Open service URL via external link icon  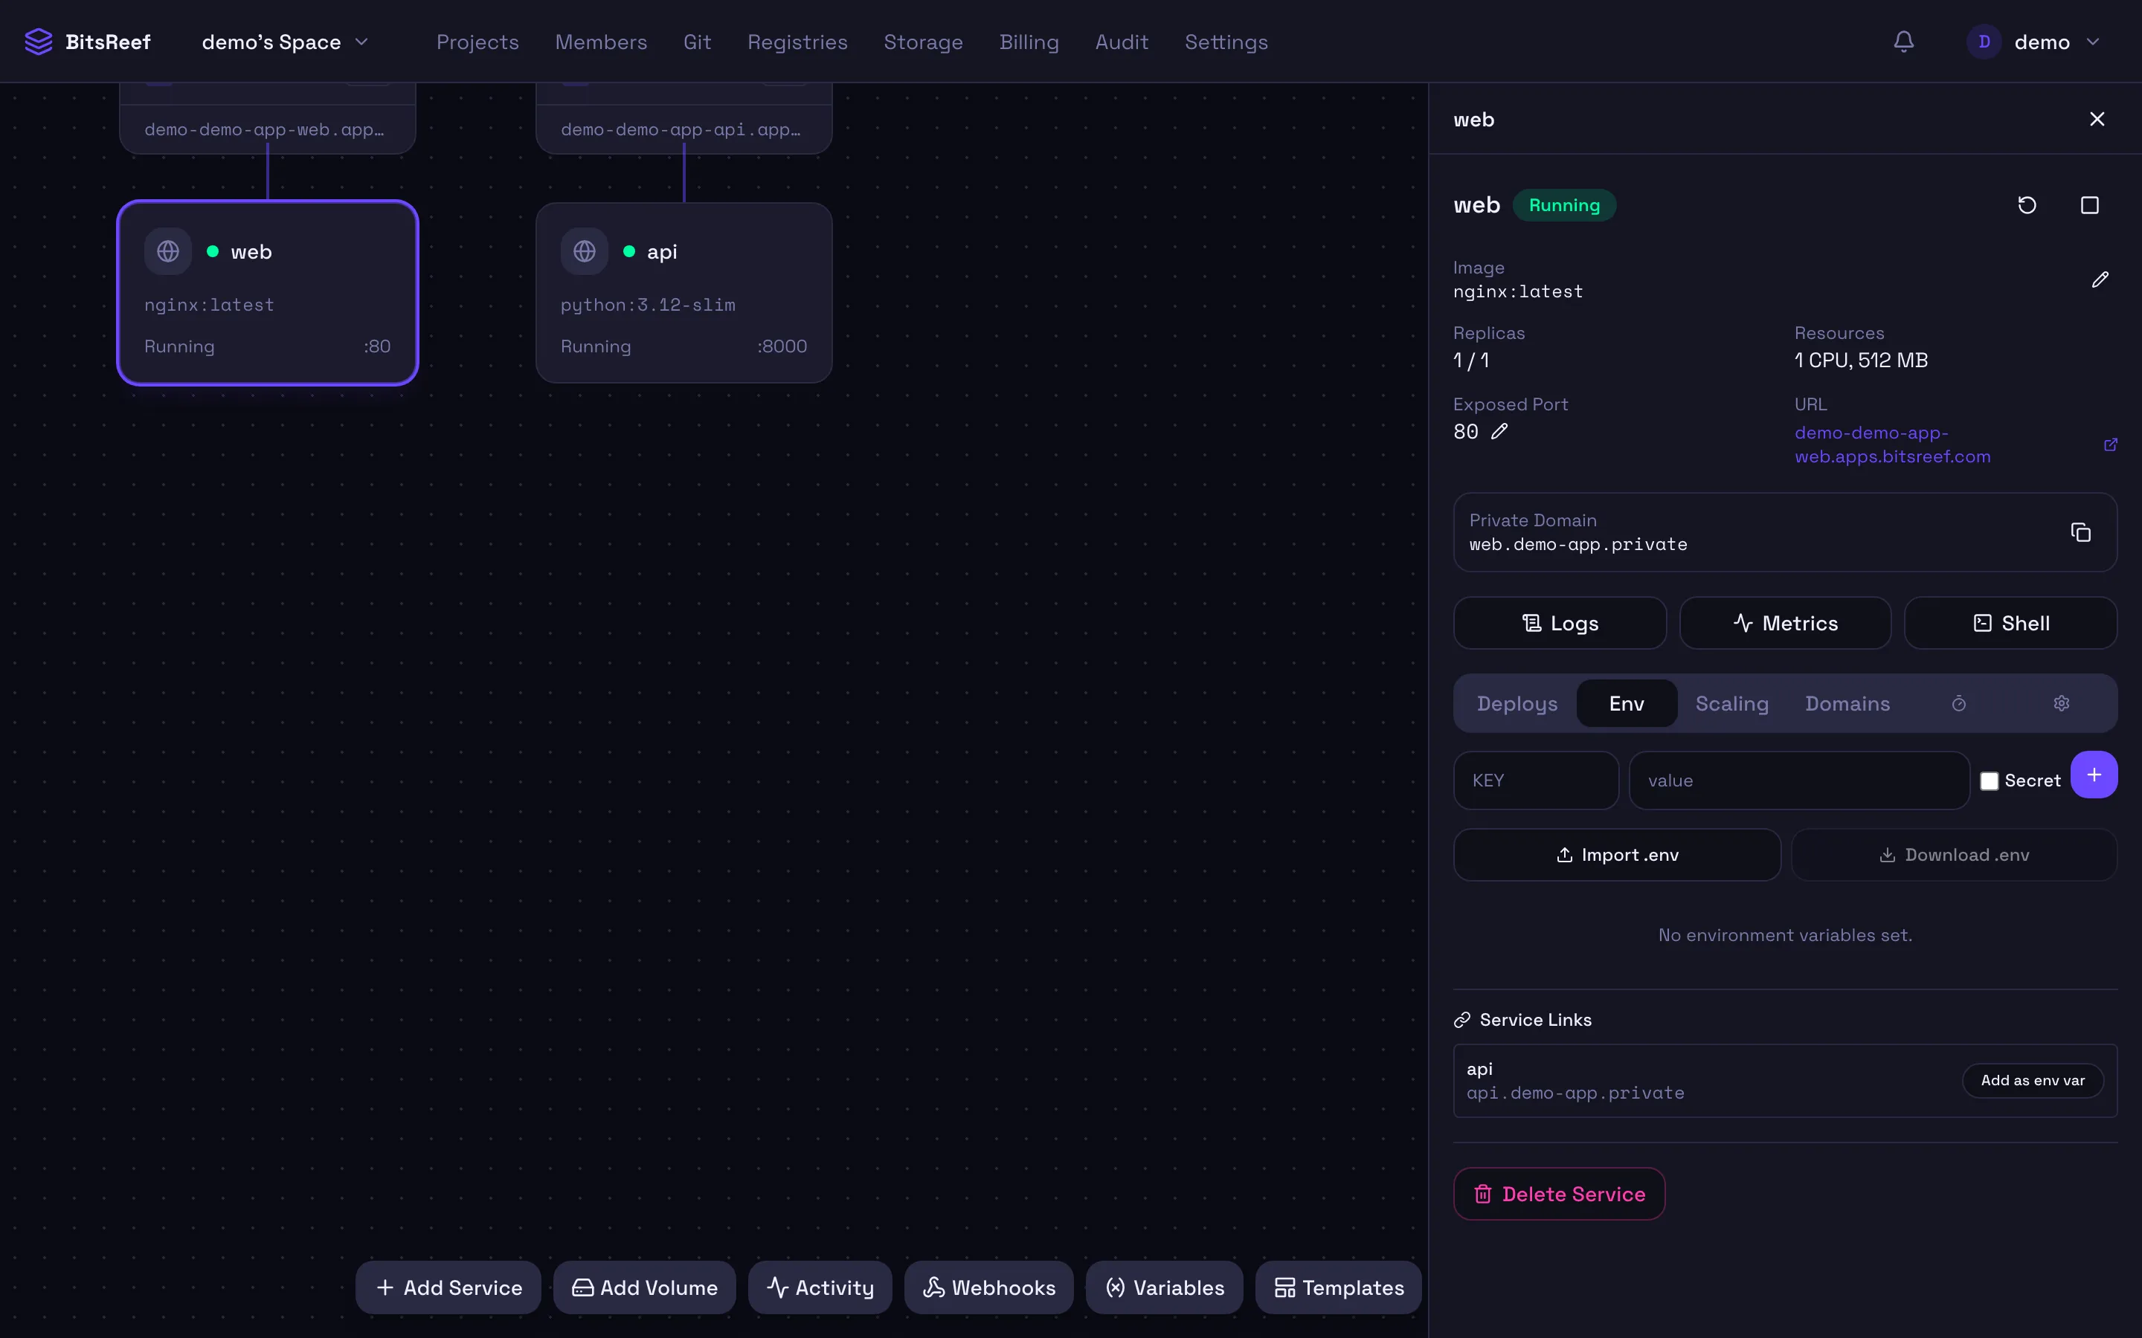click(2110, 445)
